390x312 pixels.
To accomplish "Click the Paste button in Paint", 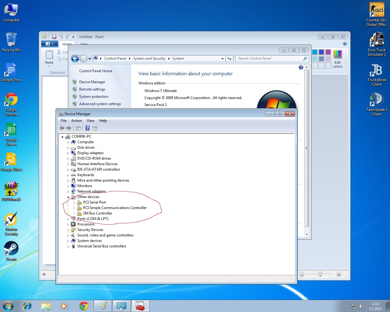I will pos(49,58).
